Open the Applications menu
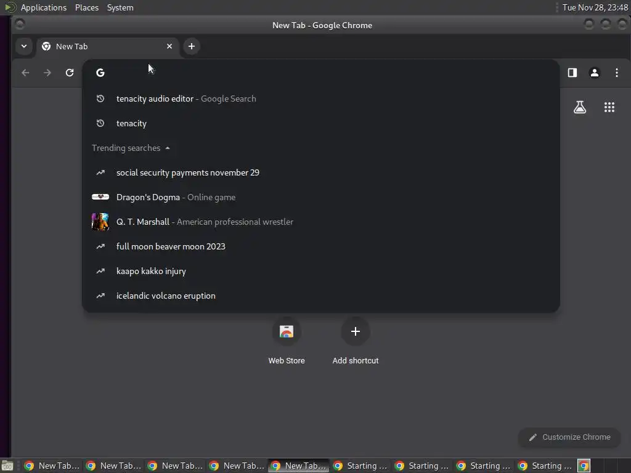The width and height of the screenshot is (631, 473). point(44,7)
